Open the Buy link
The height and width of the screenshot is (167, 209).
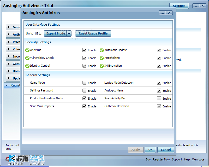148,159
